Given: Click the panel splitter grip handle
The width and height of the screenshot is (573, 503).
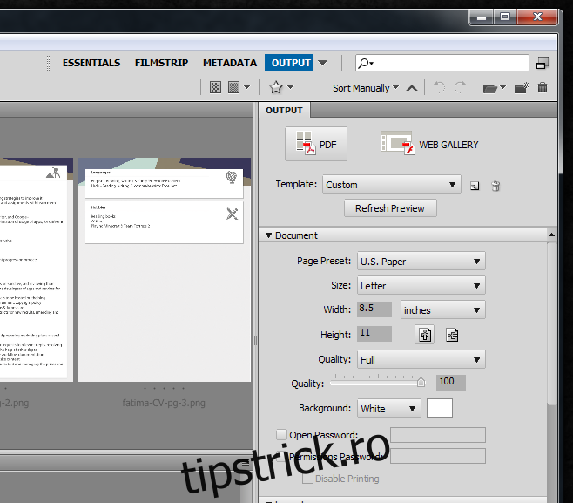Looking at the screenshot, I should (x=255, y=341).
